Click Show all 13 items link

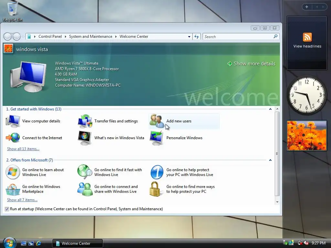coord(23,149)
